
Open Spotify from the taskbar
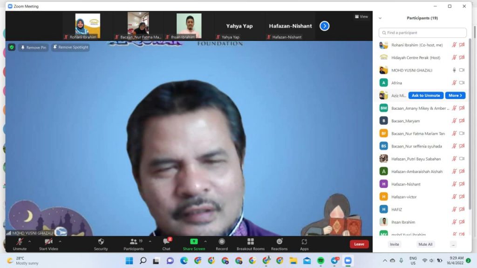click(x=320, y=261)
